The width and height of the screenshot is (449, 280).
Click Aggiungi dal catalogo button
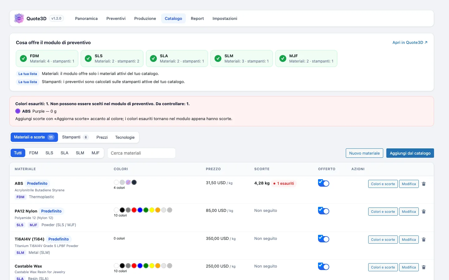410,153
